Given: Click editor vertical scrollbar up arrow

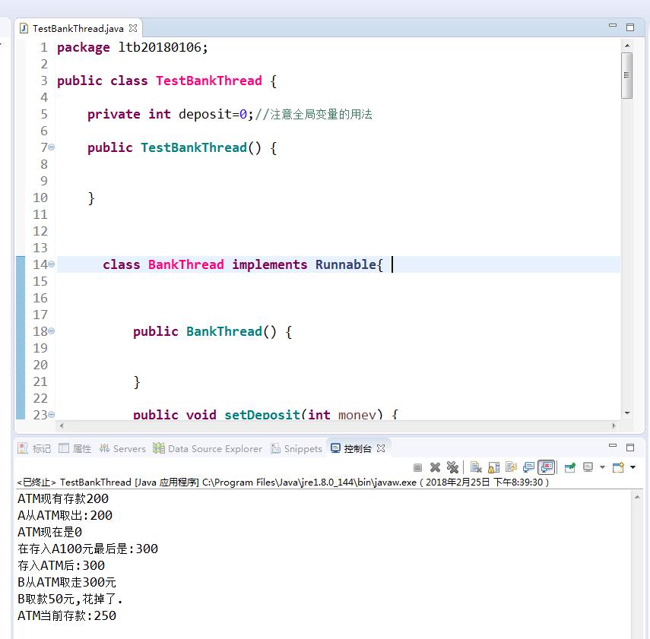Looking at the screenshot, I should click(626, 46).
